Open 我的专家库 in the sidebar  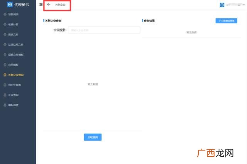pos(15,85)
